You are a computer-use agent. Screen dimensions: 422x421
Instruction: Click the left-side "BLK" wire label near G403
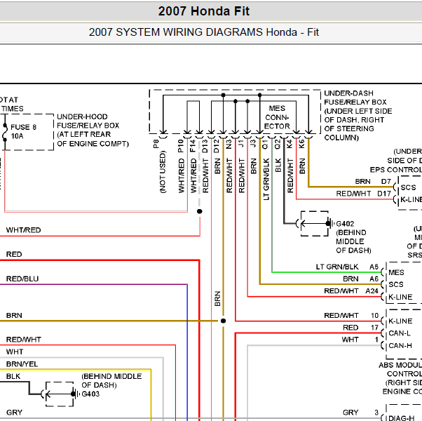tap(13, 376)
